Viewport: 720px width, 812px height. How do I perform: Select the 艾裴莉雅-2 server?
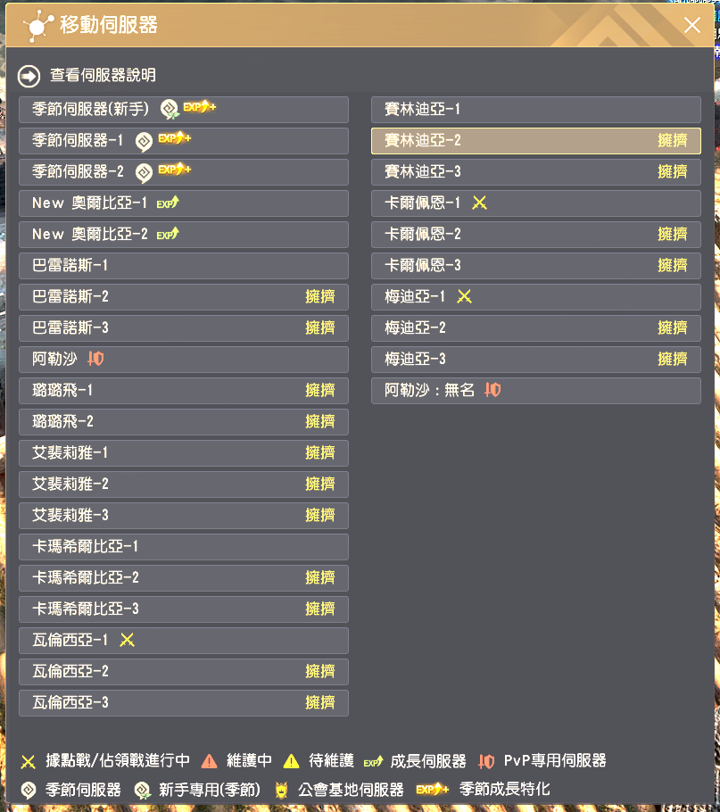coord(184,485)
